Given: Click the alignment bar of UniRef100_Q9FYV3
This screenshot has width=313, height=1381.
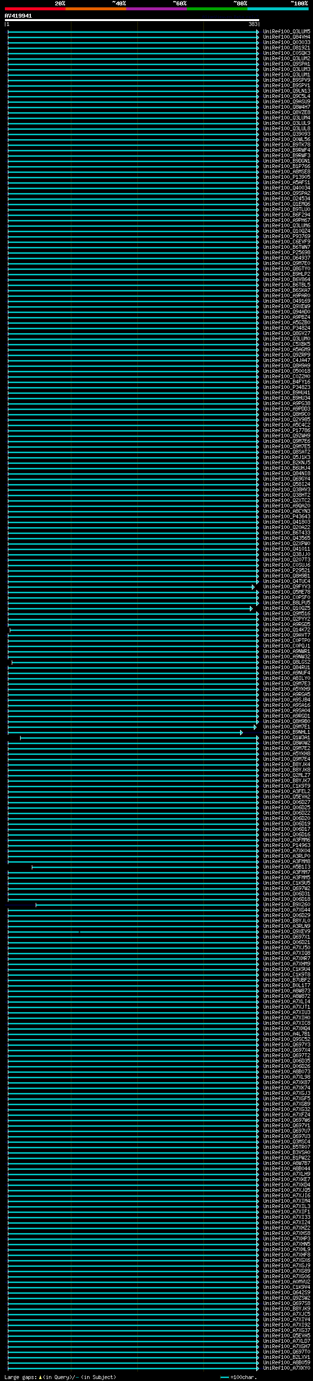Looking at the screenshot, I should [131, 587].
